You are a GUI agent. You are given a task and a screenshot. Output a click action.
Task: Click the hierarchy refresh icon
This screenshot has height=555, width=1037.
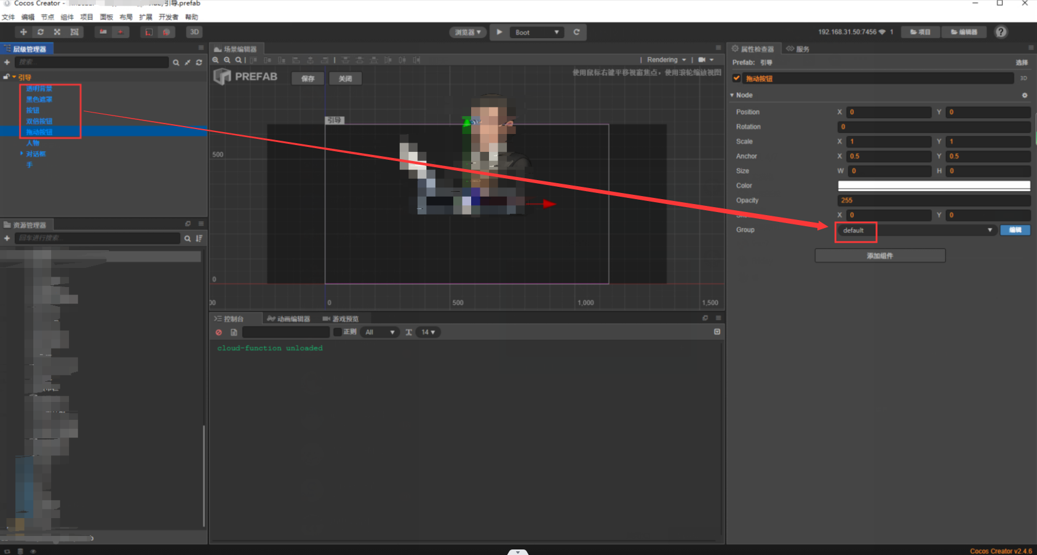199,63
